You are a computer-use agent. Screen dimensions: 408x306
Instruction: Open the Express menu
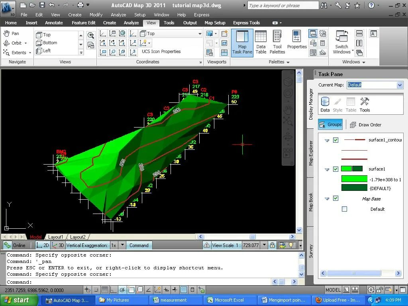coord(202,15)
